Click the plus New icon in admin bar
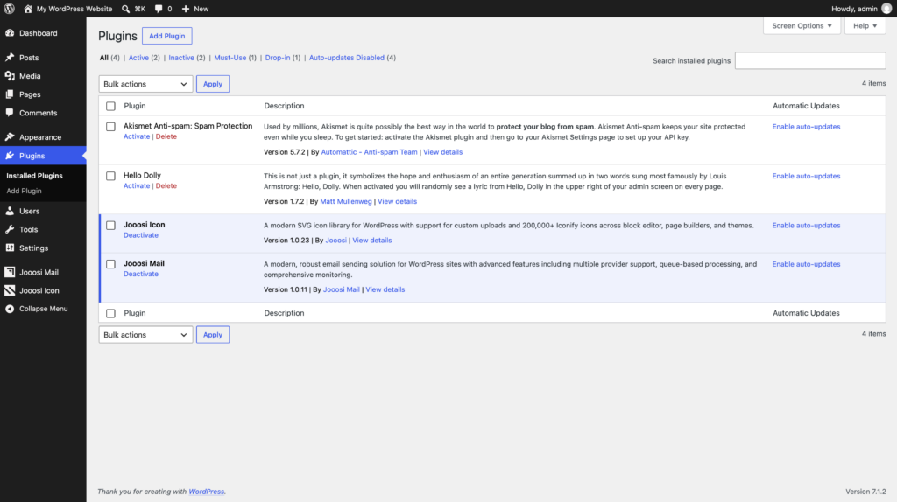The height and width of the screenshot is (502, 897). coord(186,9)
